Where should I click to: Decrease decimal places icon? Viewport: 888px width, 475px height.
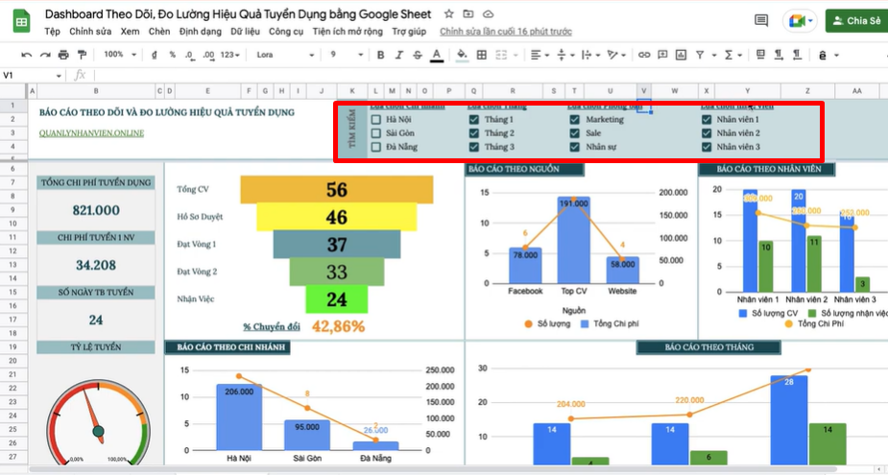click(189, 55)
